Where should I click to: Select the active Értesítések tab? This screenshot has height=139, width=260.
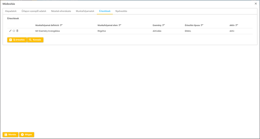click(105, 11)
